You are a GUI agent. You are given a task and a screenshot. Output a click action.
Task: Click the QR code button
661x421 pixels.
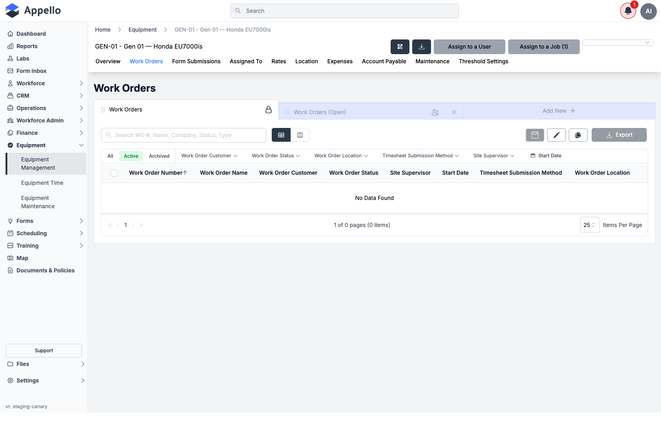coord(400,47)
